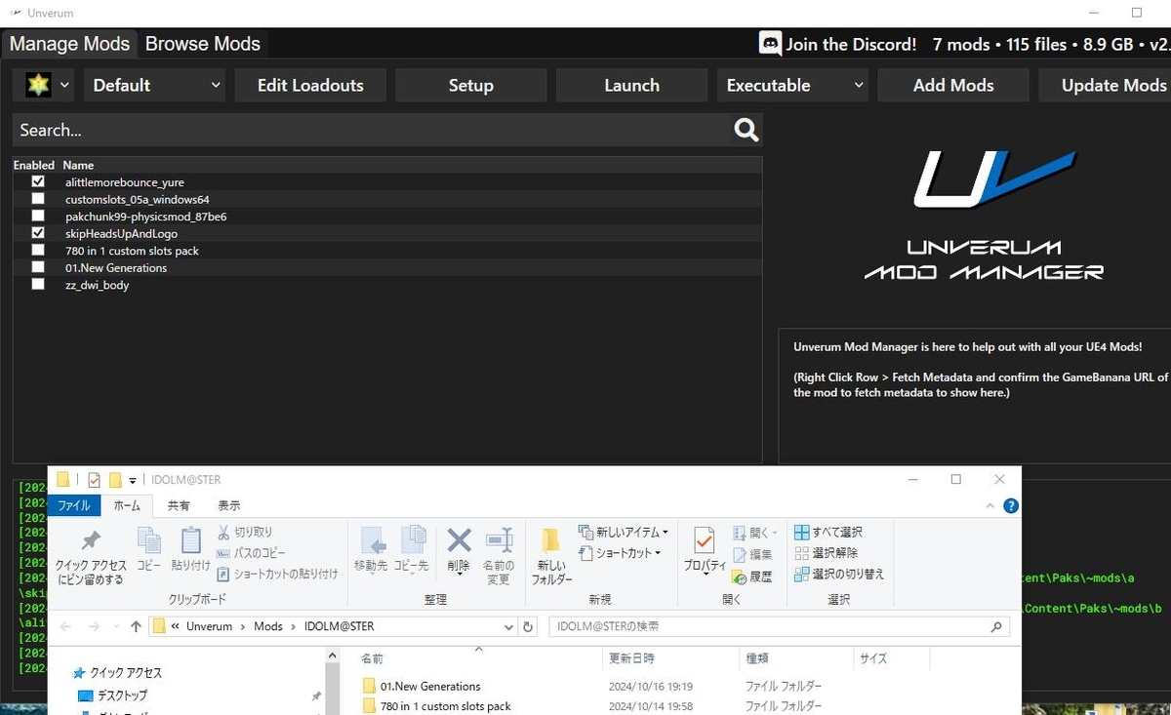The image size is (1171, 715).
Task: Click Delete (削除) X icon in Explorer
Action: [x=459, y=540]
